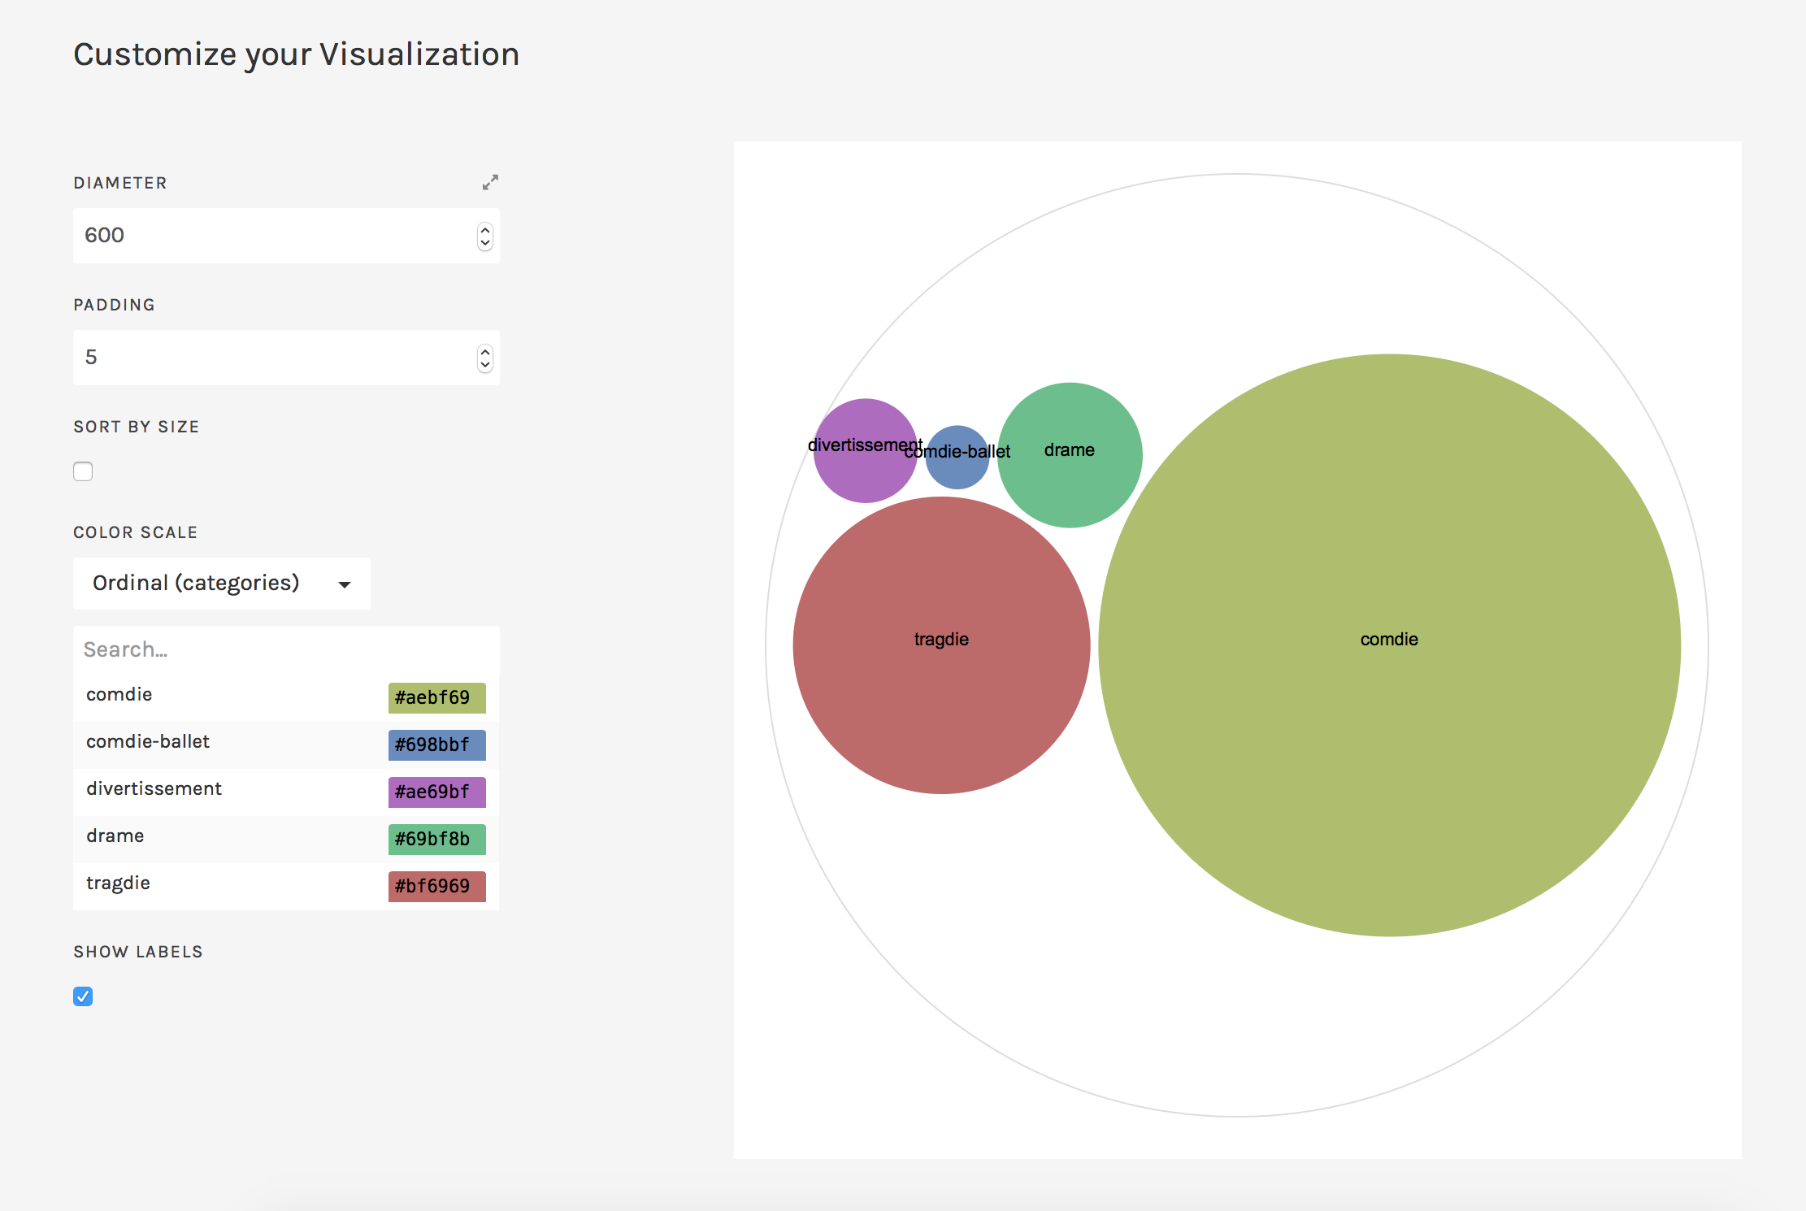
Task: Open the tragdie color swatch #bf6969
Action: coord(437,886)
